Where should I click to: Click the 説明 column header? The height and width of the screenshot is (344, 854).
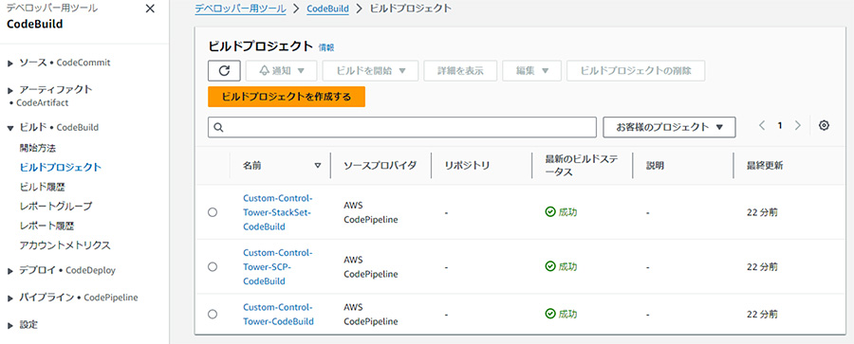pyautogui.click(x=655, y=166)
